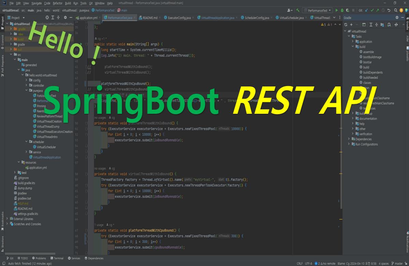Click the orange IDE update icon
This screenshot has width=409, height=266.
pos(401,11)
